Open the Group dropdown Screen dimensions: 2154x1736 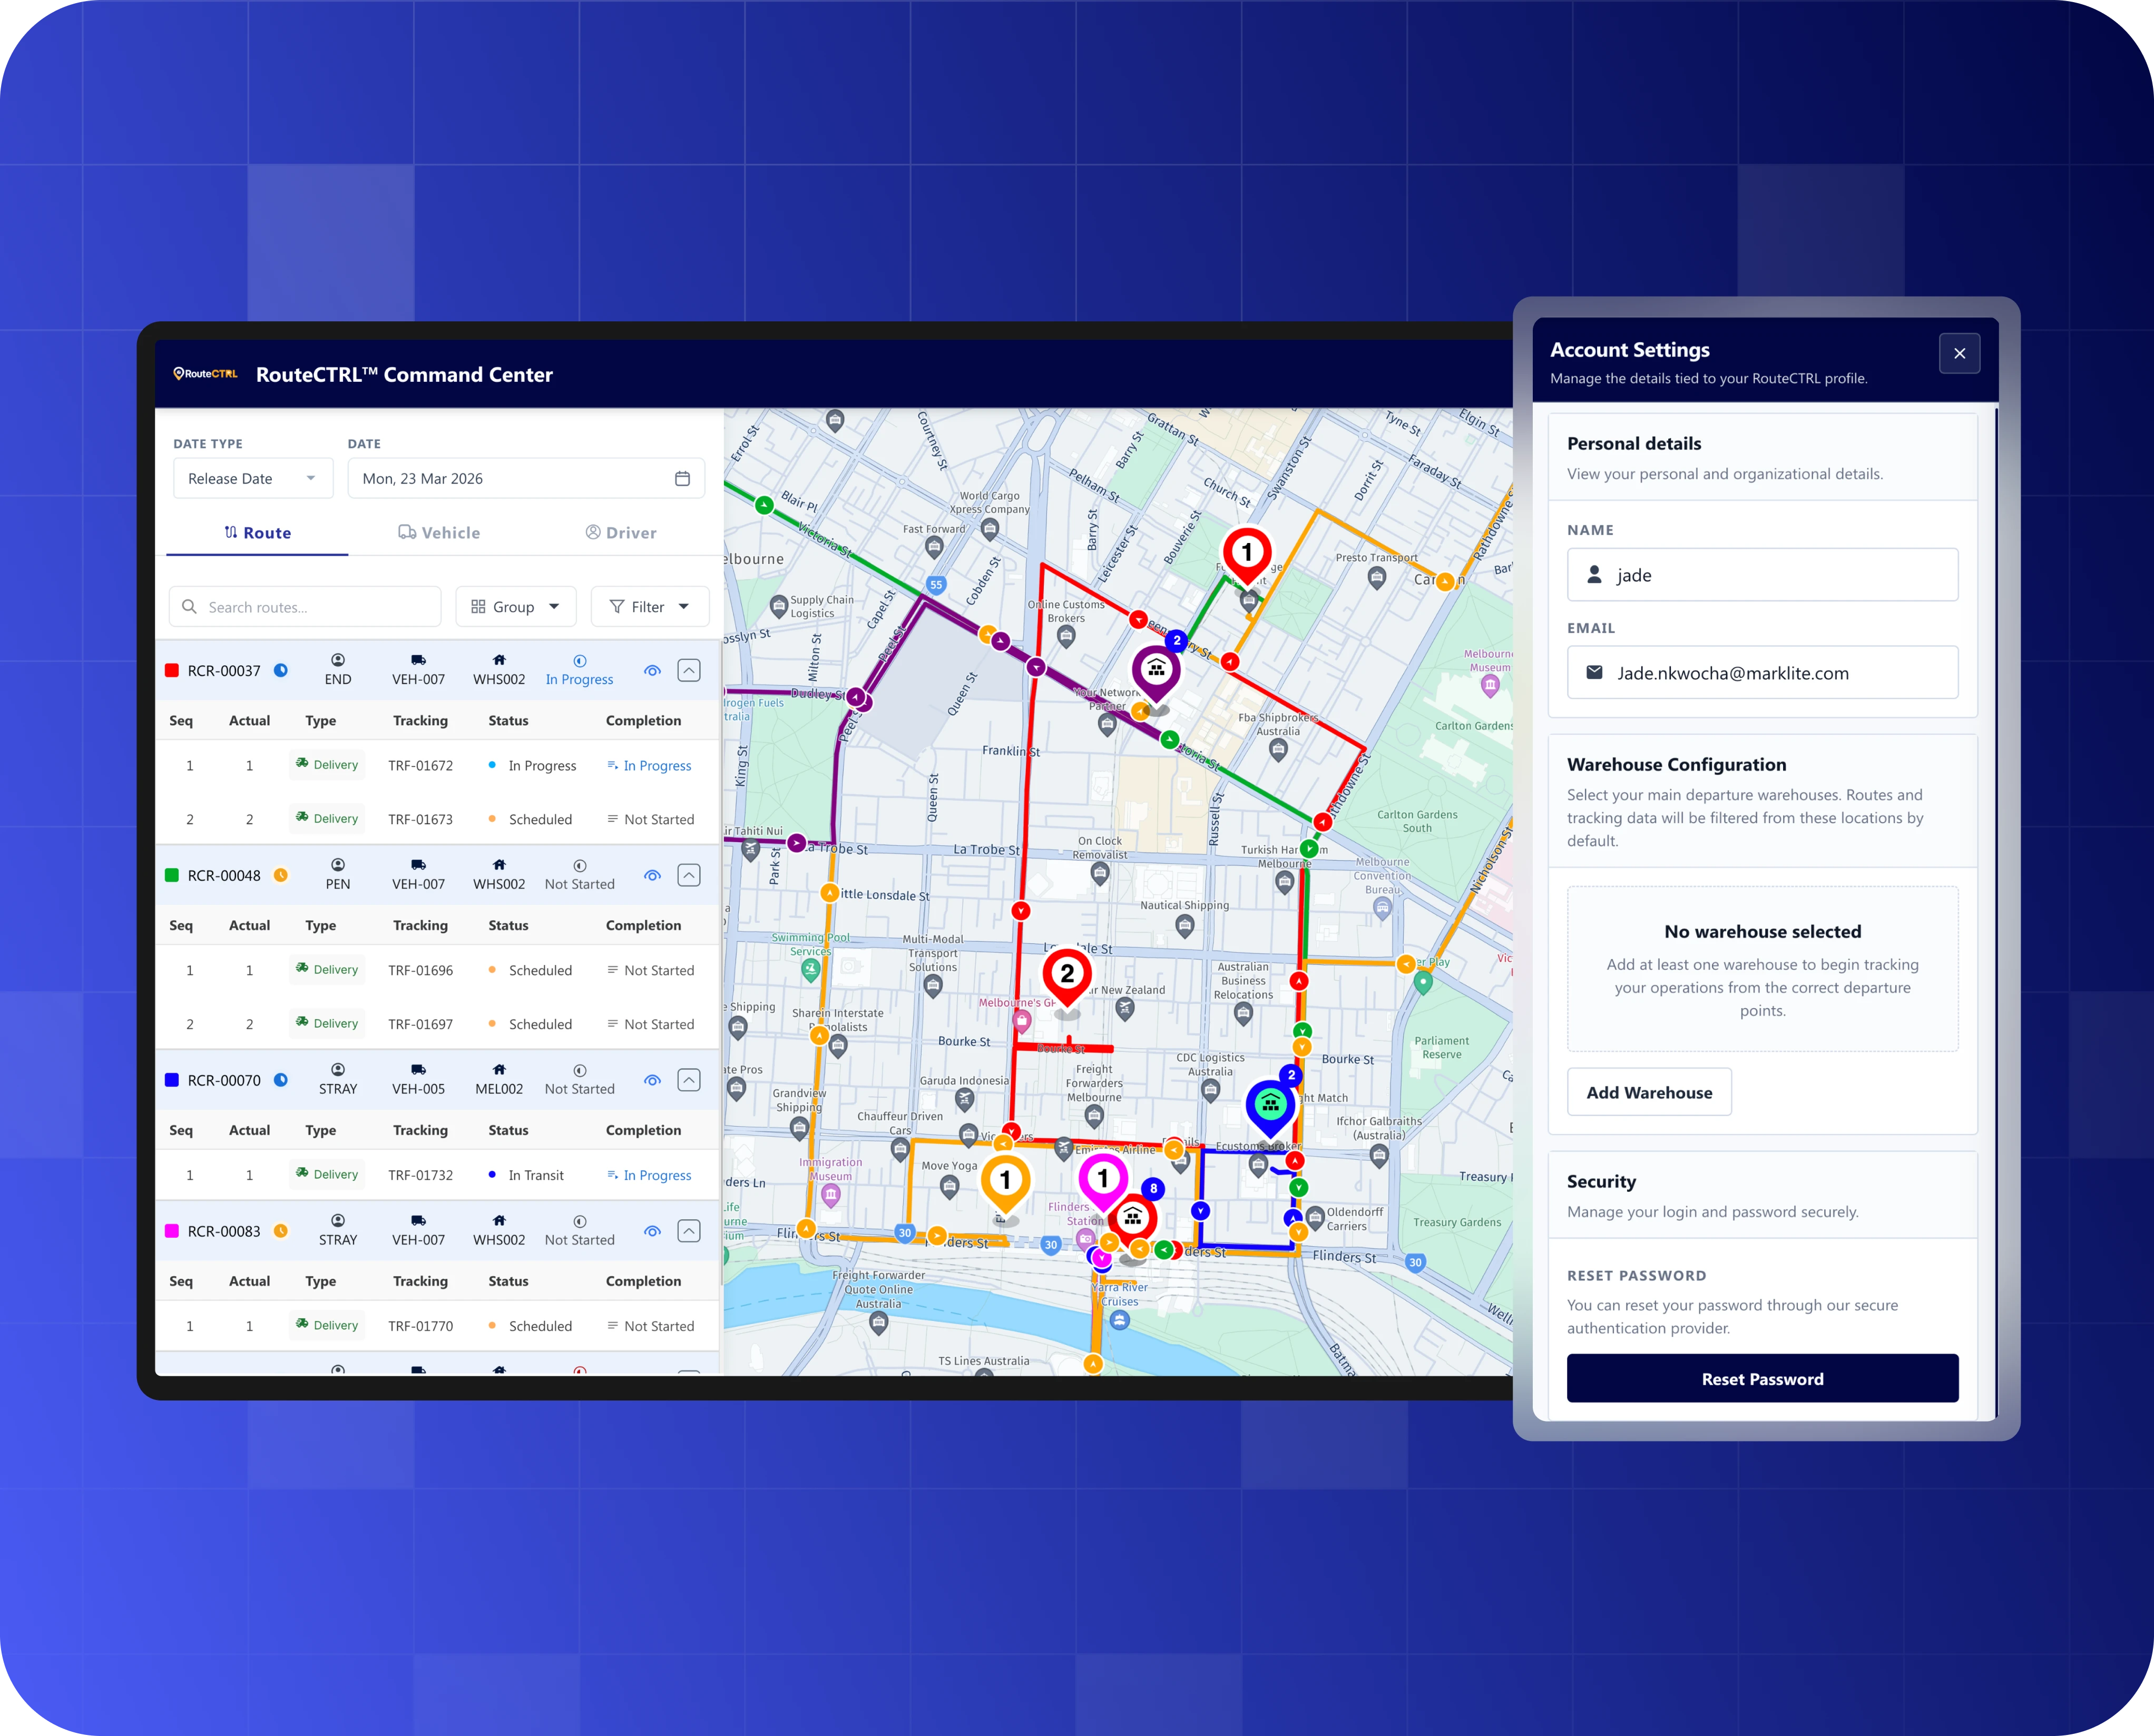pos(516,607)
